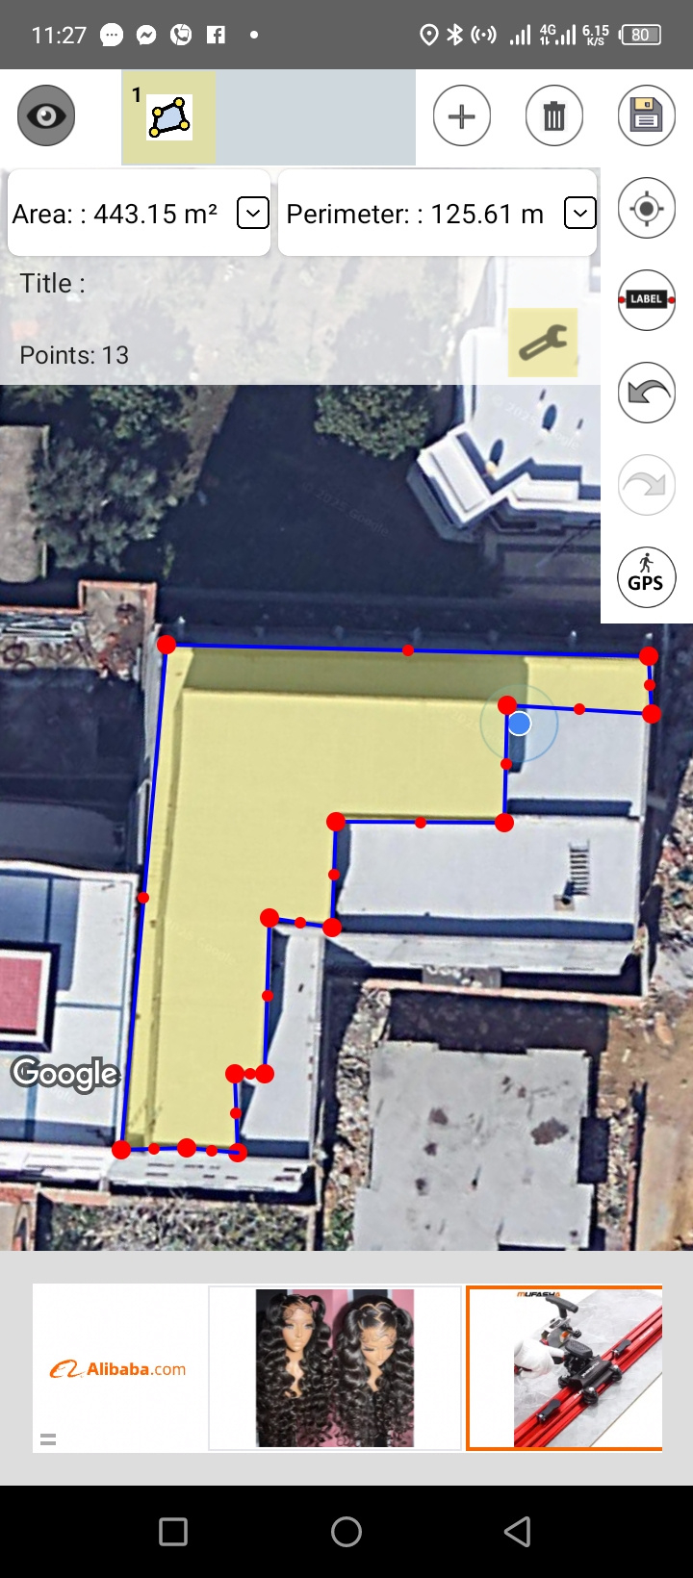
Task: Save the measurement with the floppy disk icon
Action: (646, 116)
